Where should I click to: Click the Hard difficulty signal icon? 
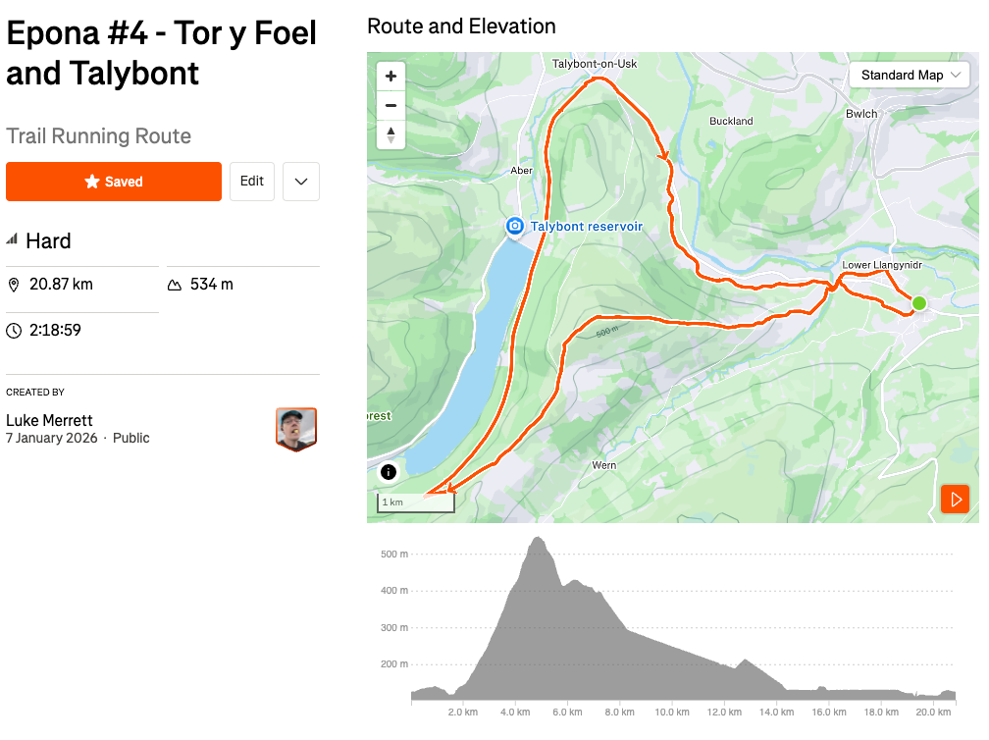13,240
